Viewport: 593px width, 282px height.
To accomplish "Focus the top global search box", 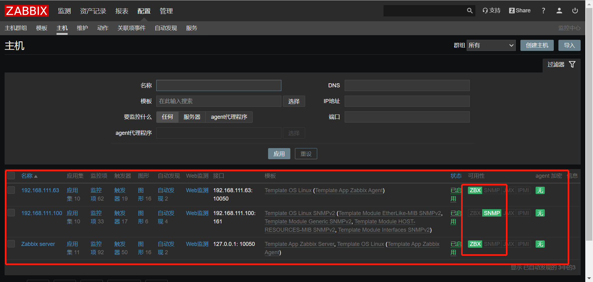I will (425, 11).
